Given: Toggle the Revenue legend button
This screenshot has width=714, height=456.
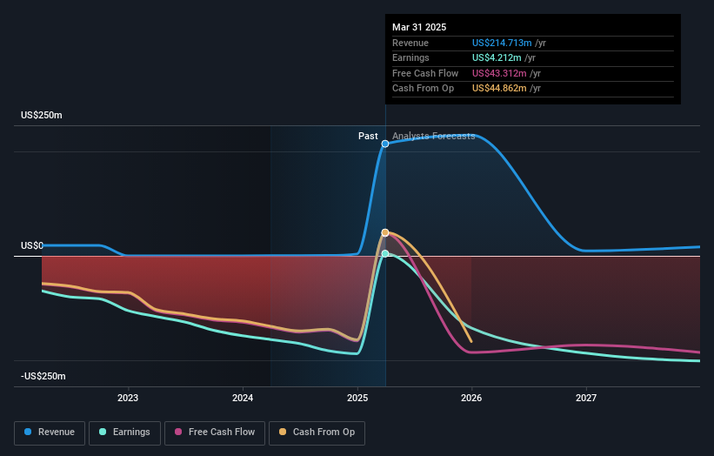Looking at the screenshot, I should point(50,433).
